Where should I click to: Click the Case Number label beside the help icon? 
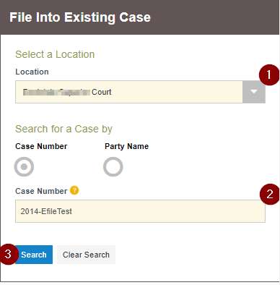click(41, 191)
